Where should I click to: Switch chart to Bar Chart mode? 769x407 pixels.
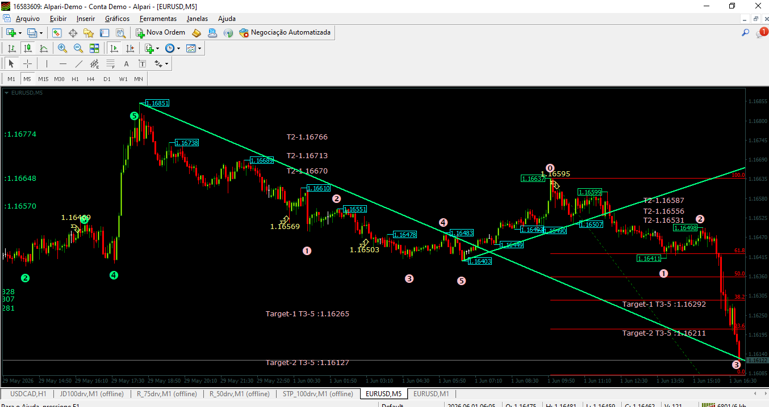tap(11, 48)
